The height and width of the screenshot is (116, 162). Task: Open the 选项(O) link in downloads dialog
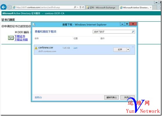click(38, 97)
